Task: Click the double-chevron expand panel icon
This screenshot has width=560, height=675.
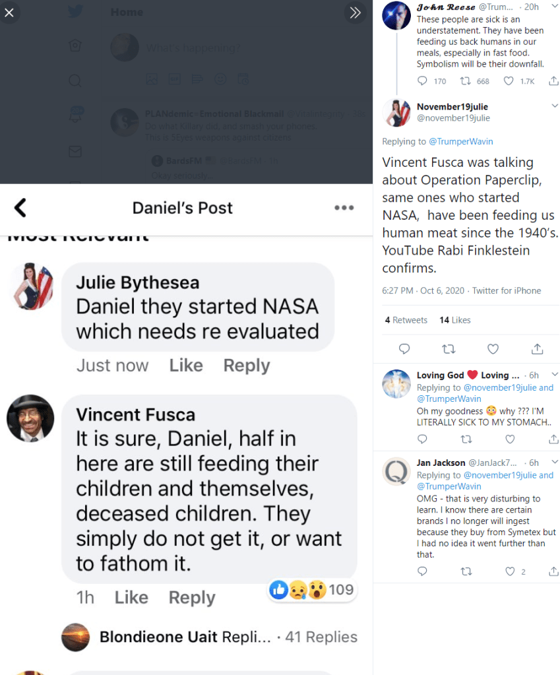Action: 356,13
